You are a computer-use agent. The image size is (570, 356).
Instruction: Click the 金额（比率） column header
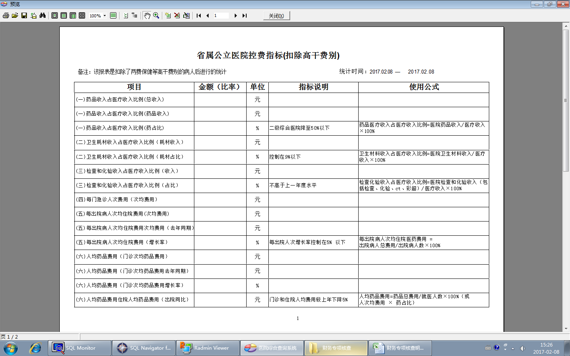[x=220, y=87]
